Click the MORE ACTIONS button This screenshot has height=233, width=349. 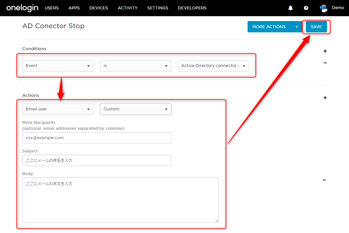(269, 27)
